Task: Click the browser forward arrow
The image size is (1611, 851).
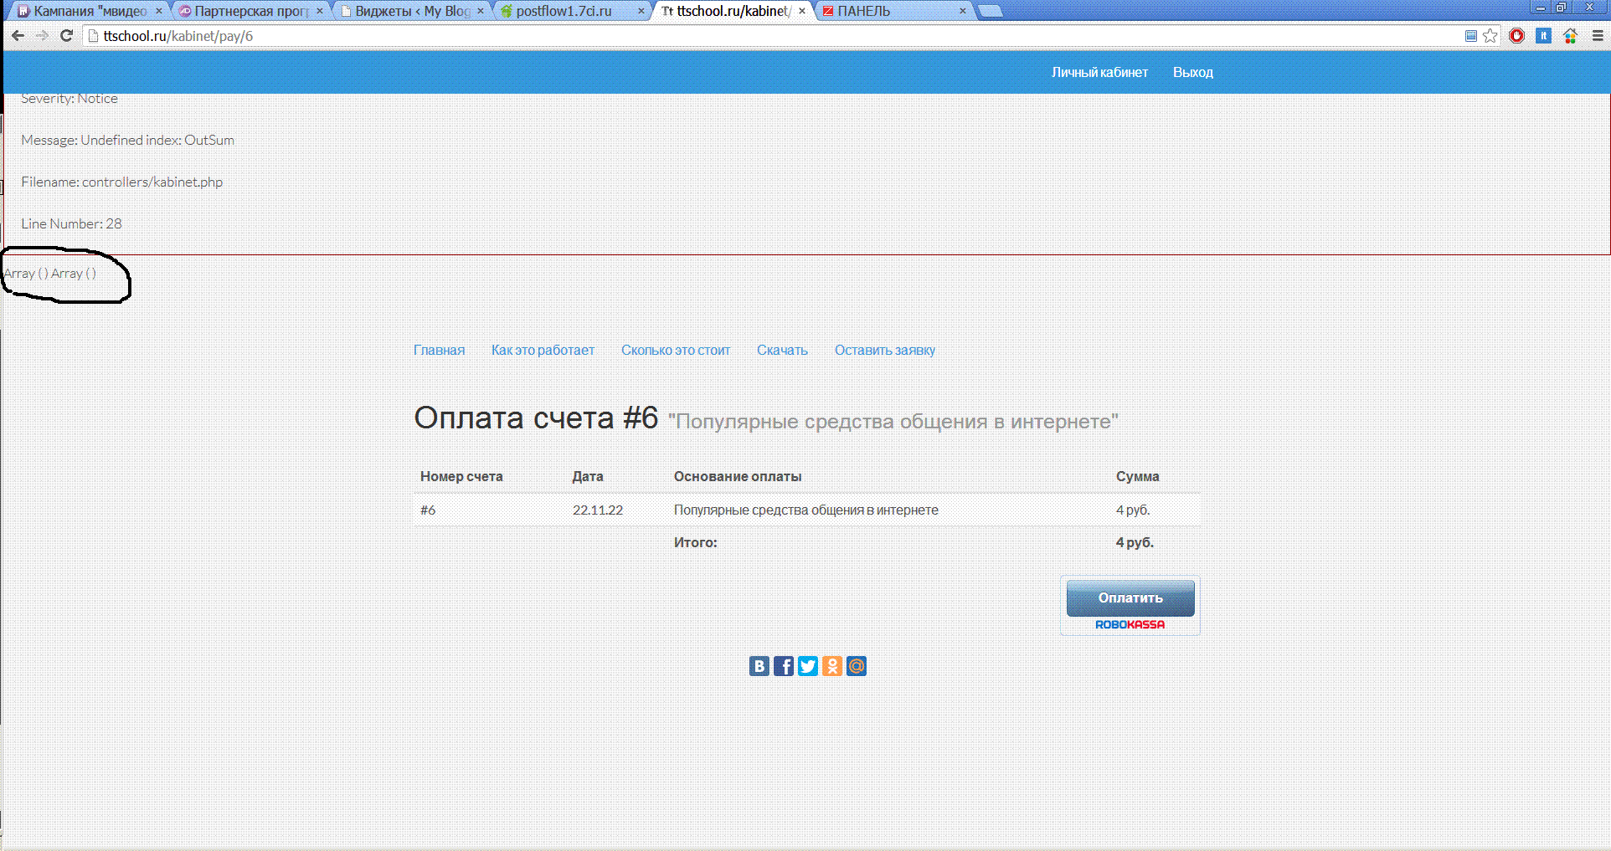Action: [42, 36]
